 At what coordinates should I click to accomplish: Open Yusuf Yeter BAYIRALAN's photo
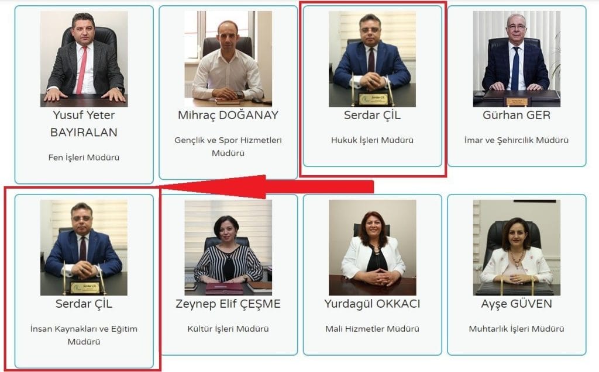(84, 59)
